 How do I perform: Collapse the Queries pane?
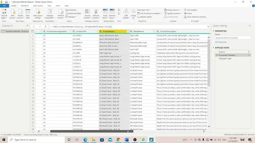tap(28, 26)
